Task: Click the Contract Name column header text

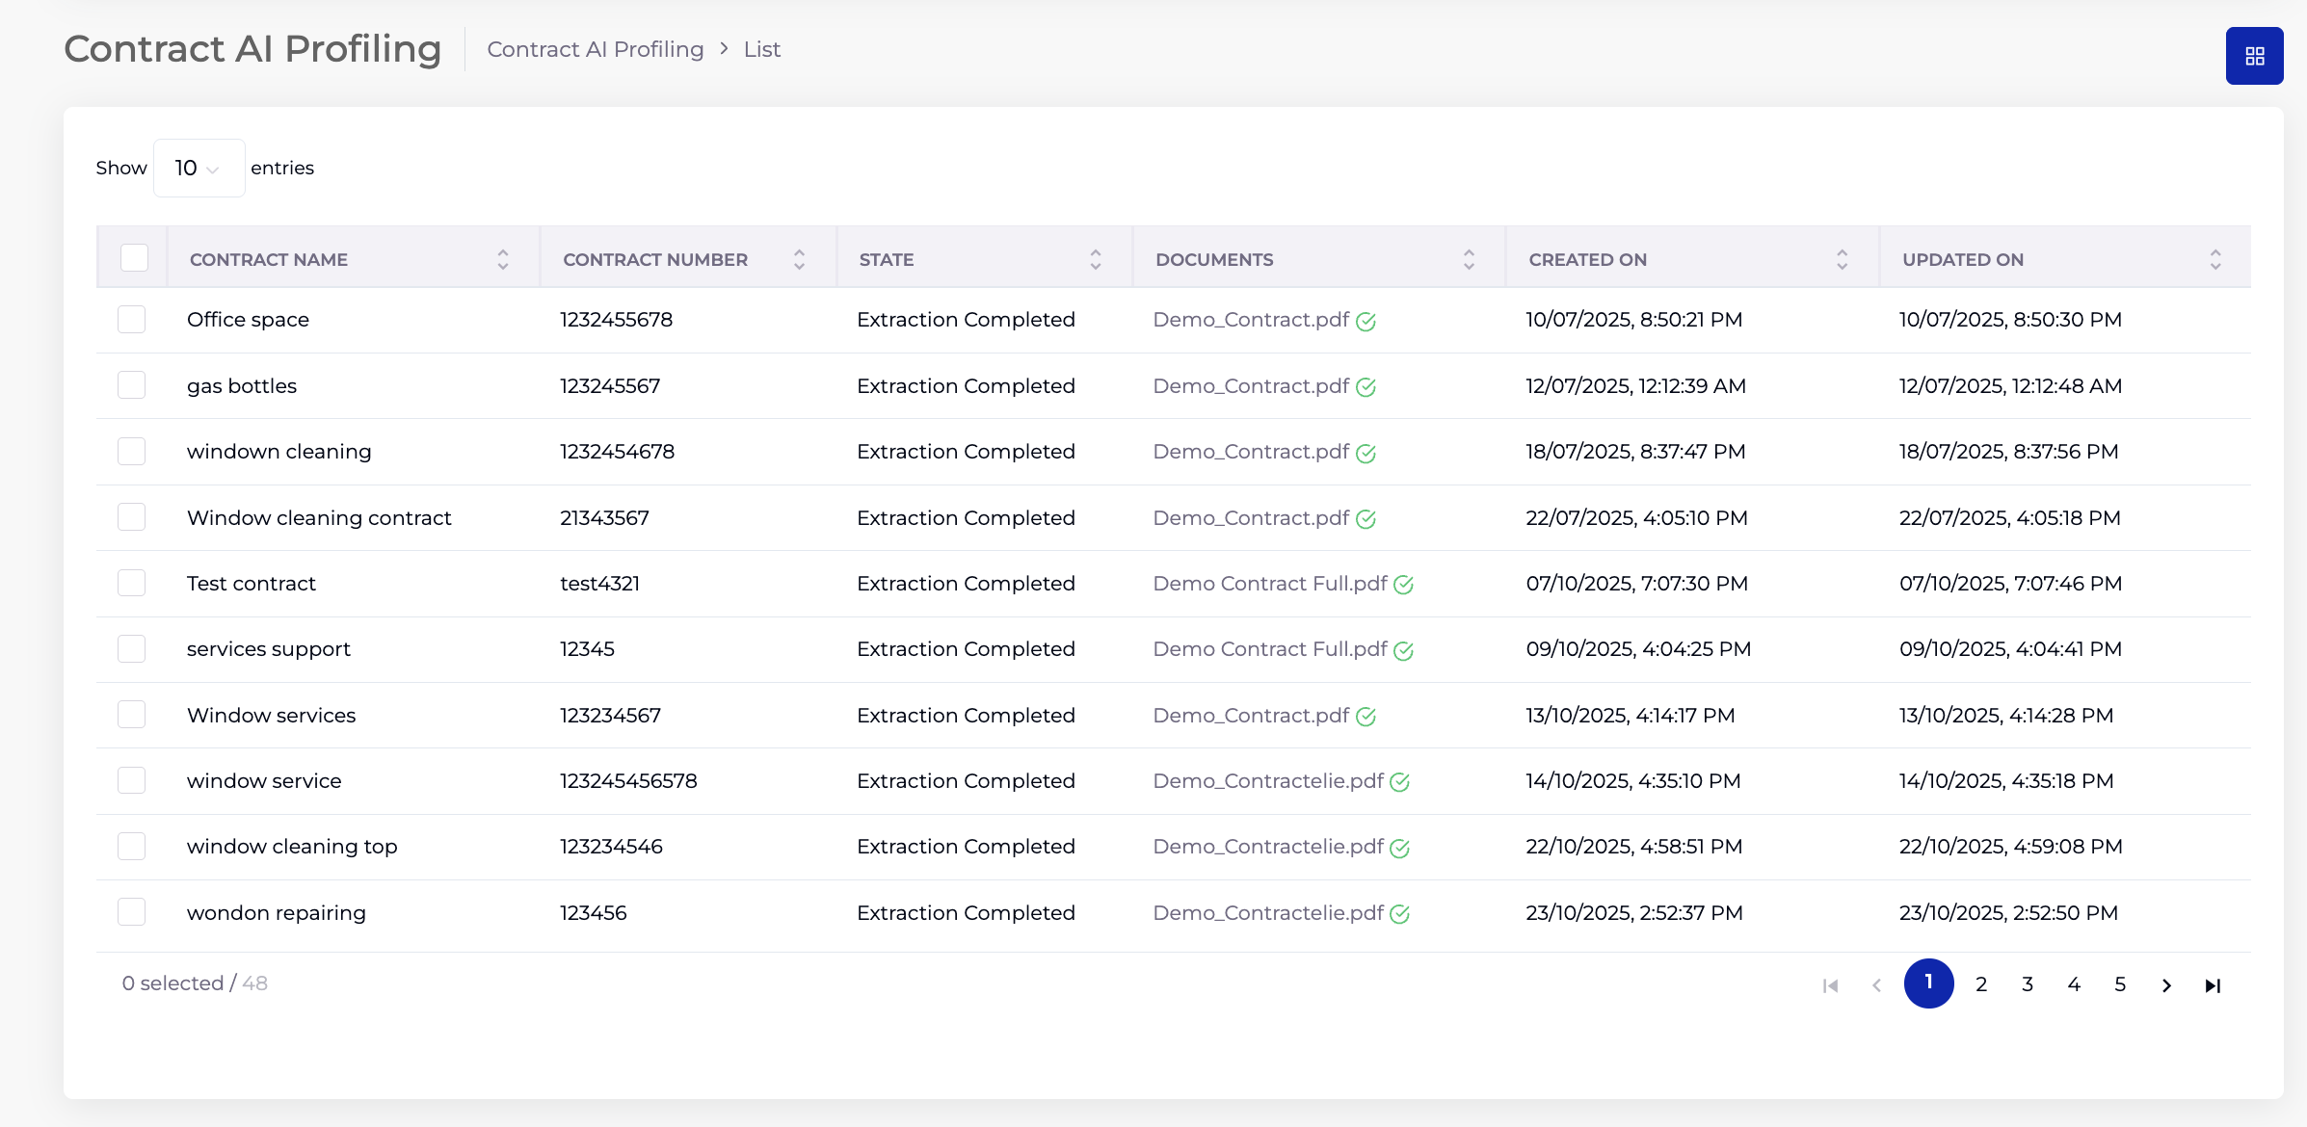Action: tap(269, 259)
